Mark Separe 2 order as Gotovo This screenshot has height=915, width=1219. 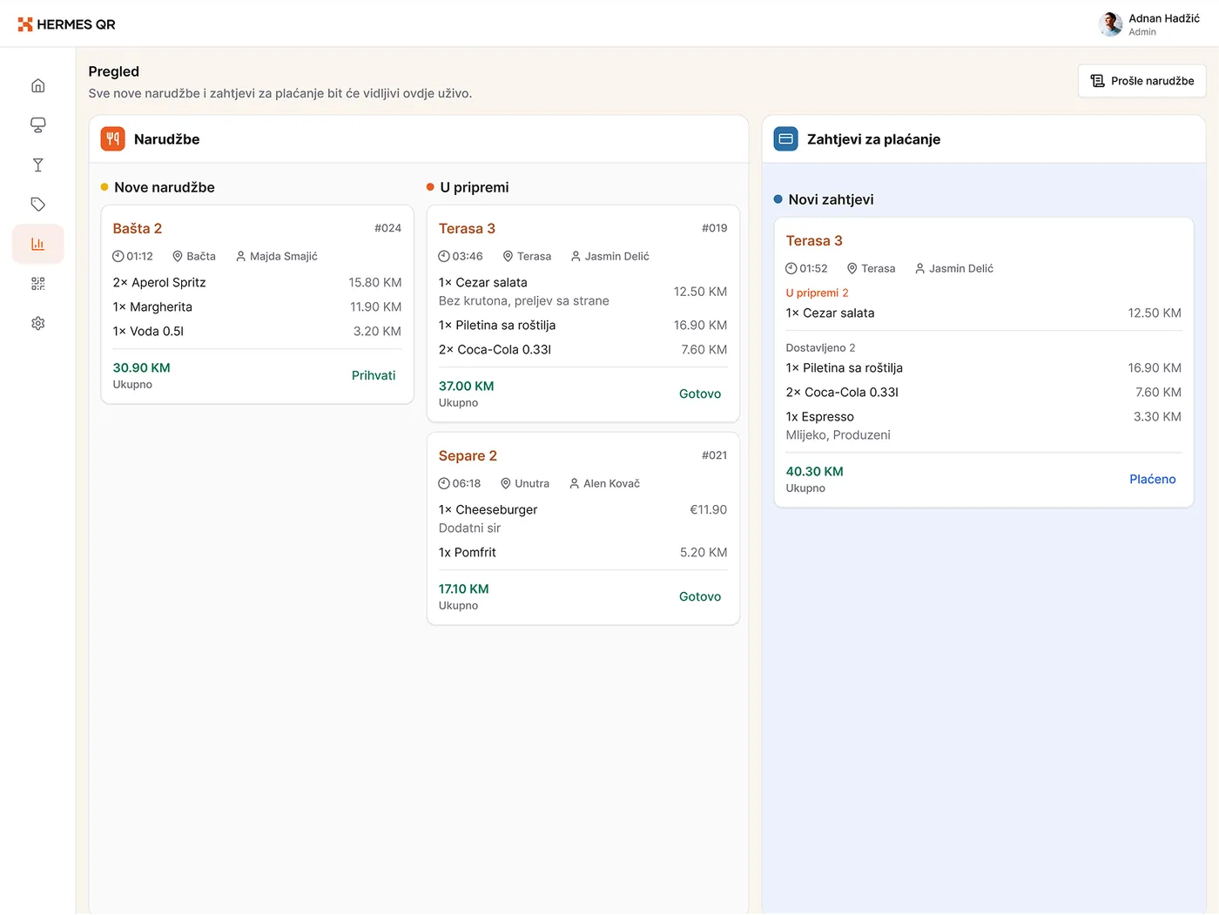[700, 596]
